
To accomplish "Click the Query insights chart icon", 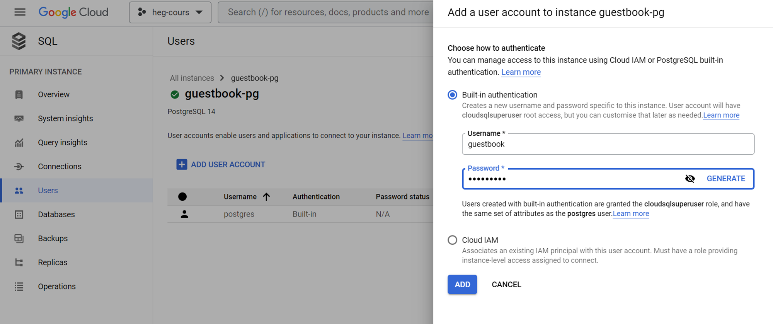I will [x=19, y=143].
